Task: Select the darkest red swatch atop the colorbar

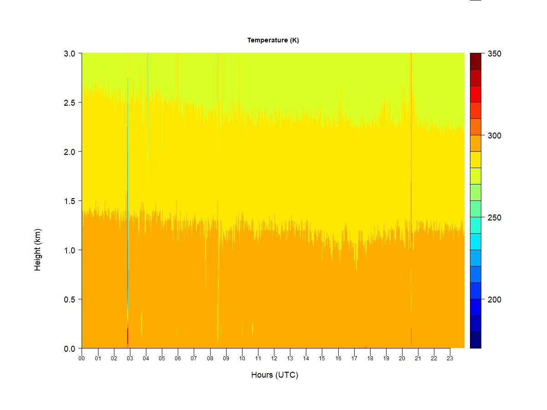Action: click(x=475, y=61)
